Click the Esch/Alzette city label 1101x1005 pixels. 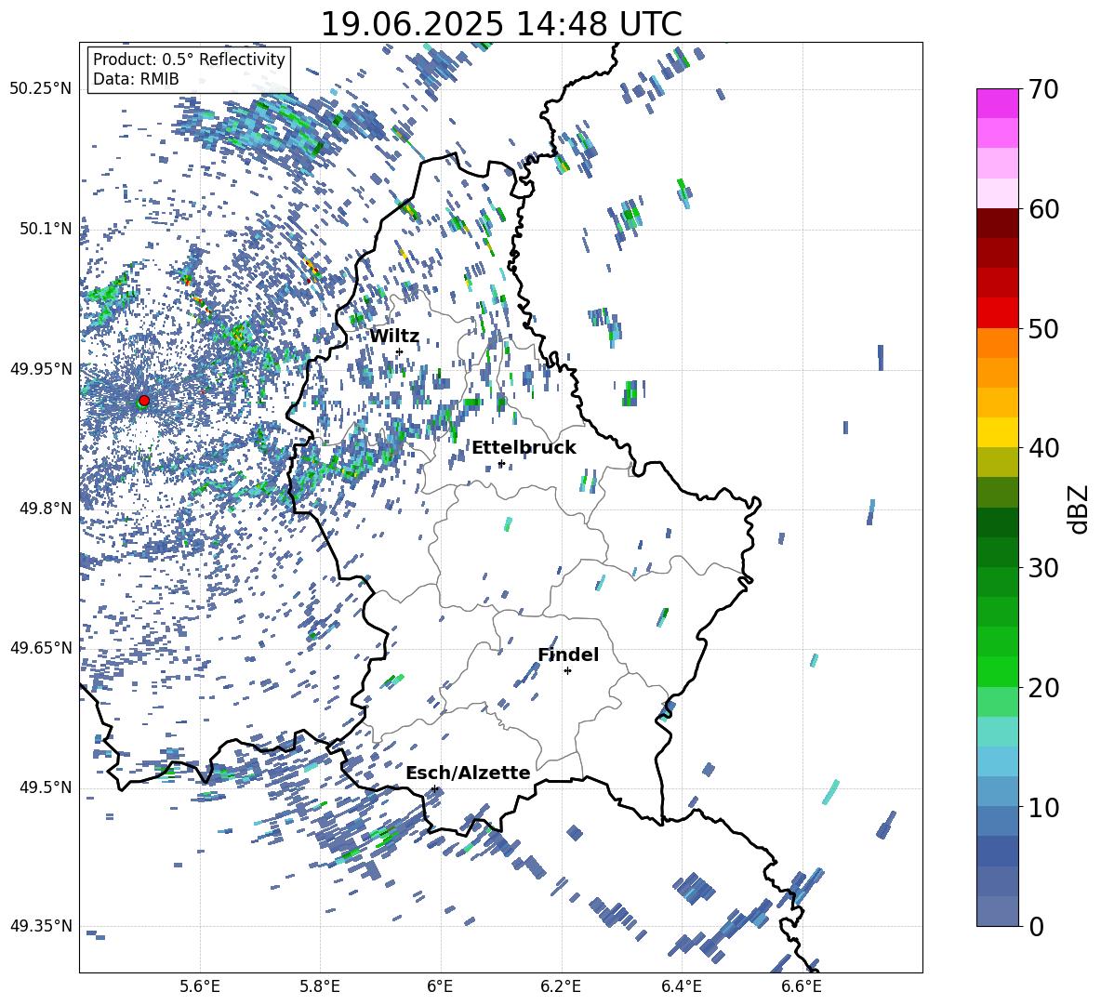tap(468, 773)
